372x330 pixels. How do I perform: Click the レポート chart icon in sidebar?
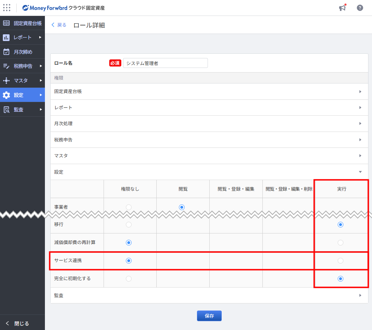(6, 37)
